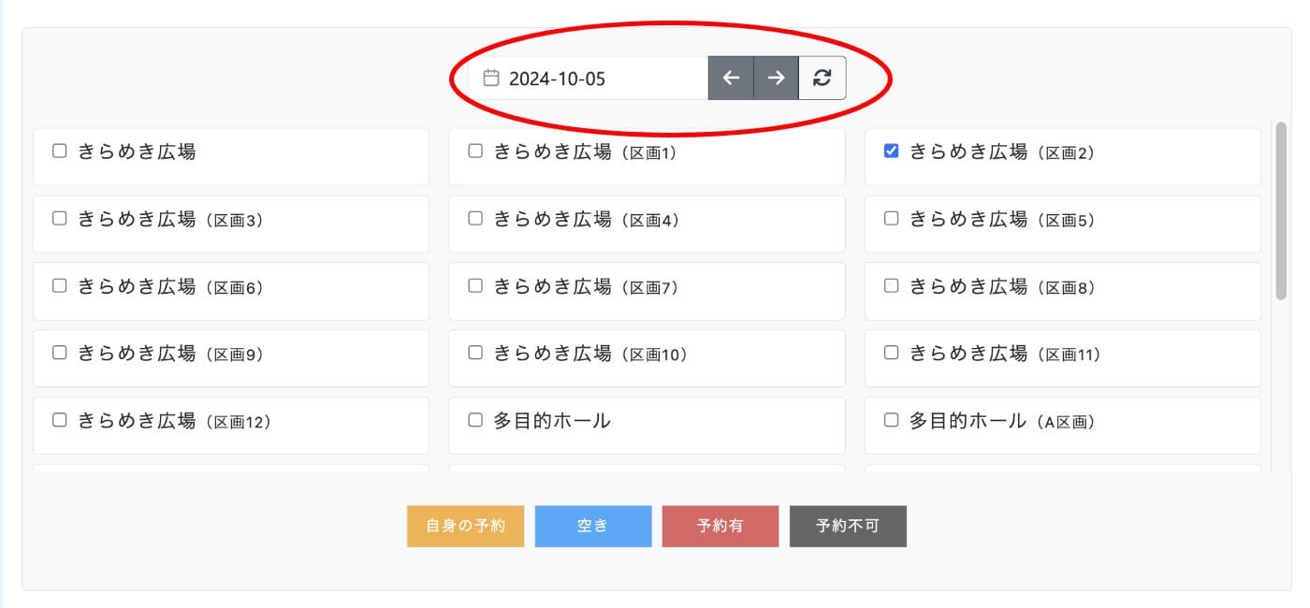
Task: Click the blue 空き legend button
Action: [593, 526]
